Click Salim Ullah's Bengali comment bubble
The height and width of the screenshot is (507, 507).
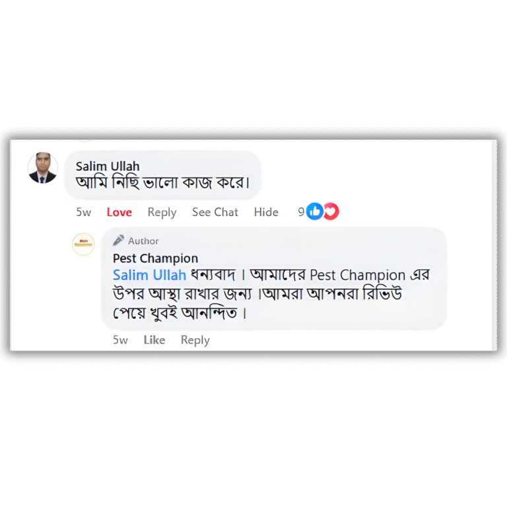[x=163, y=175]
